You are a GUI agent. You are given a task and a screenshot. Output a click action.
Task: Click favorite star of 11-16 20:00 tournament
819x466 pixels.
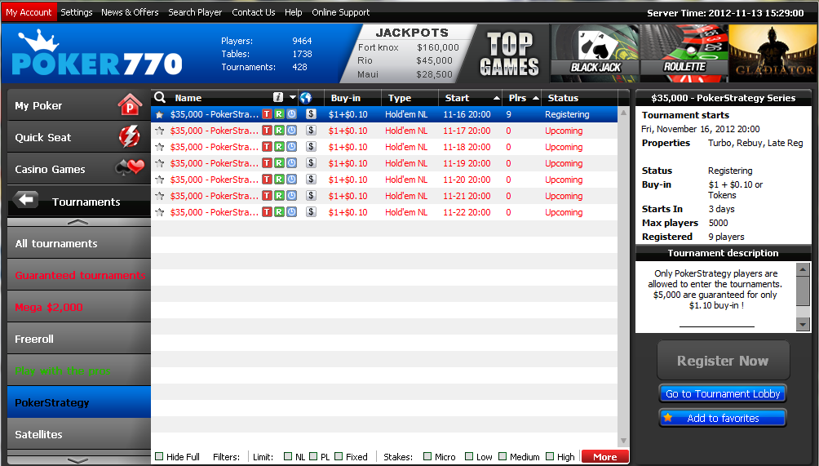160,114
